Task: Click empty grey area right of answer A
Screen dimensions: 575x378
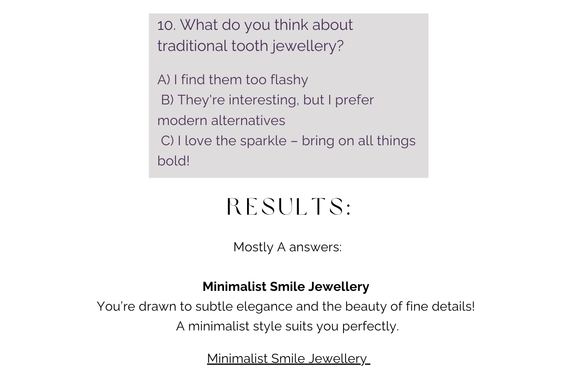Action: pos(370,80)
